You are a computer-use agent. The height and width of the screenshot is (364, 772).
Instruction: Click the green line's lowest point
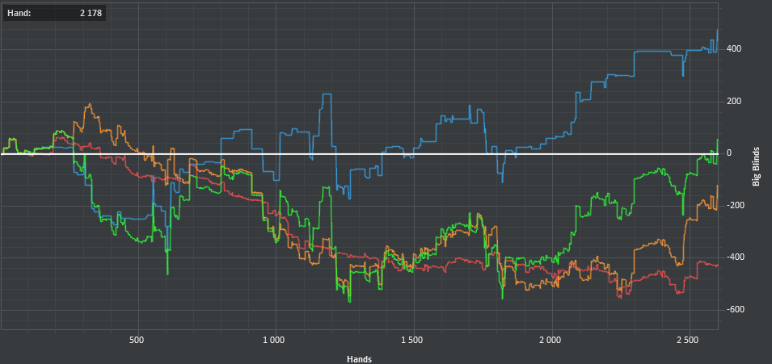349,301
